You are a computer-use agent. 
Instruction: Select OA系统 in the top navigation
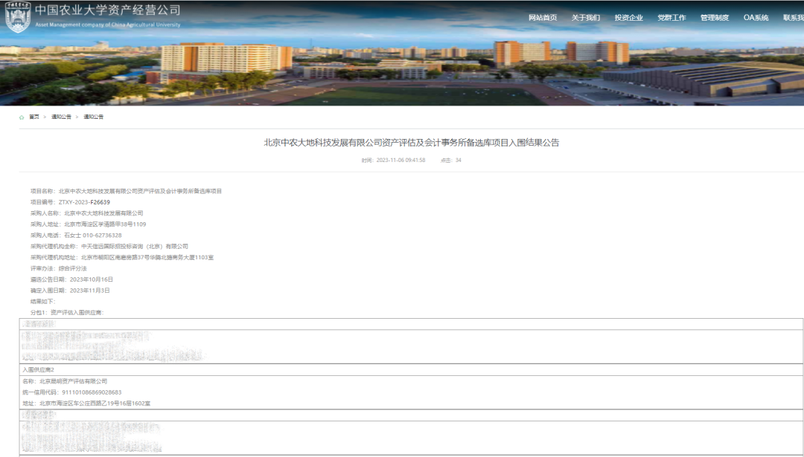click(756, 18)
